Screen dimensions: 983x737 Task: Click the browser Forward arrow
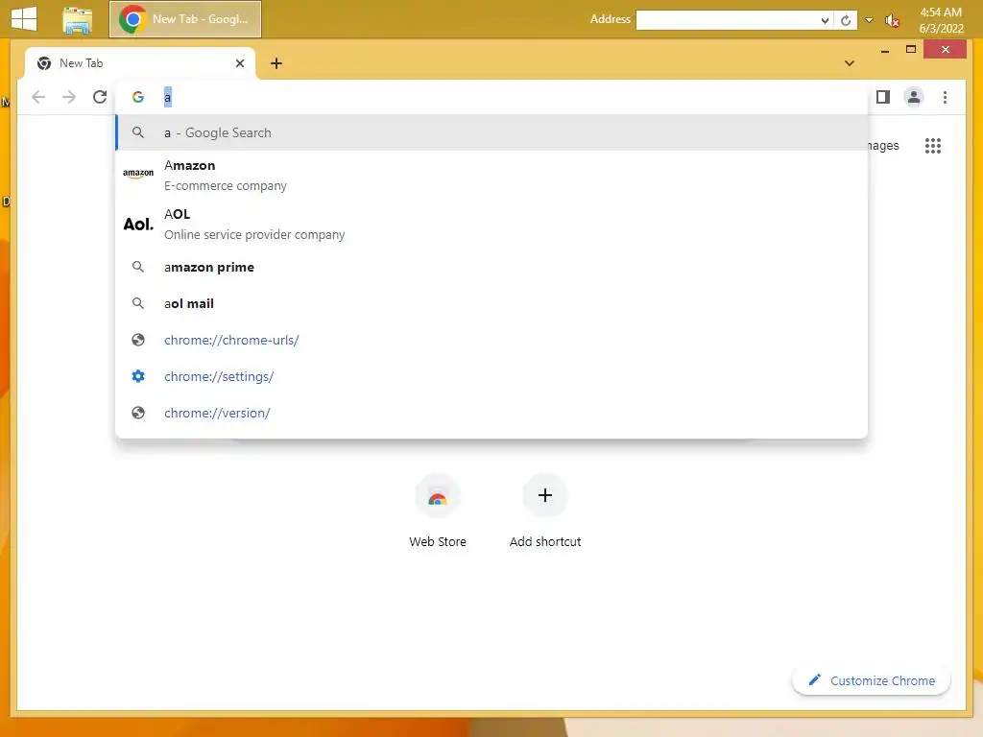tap(69, 97)
